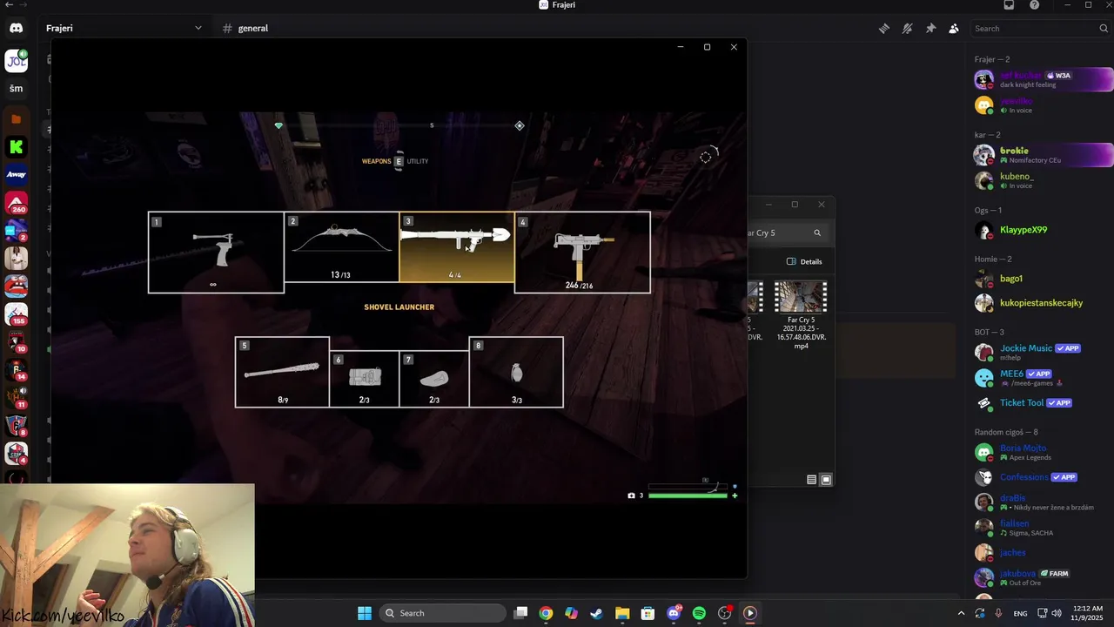Select slot 7 throwable item

434,379
